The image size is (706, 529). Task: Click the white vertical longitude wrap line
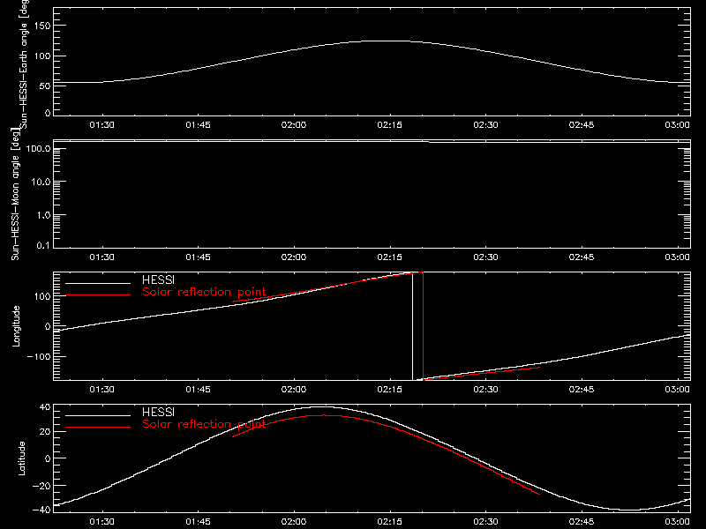(x=412, y=326)
